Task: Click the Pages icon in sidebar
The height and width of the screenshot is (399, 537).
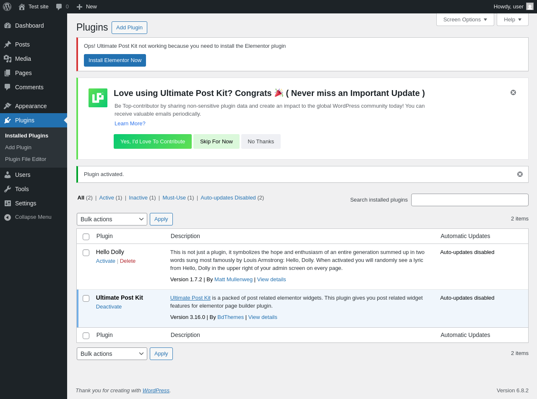Action: click(x=8, y=73)
